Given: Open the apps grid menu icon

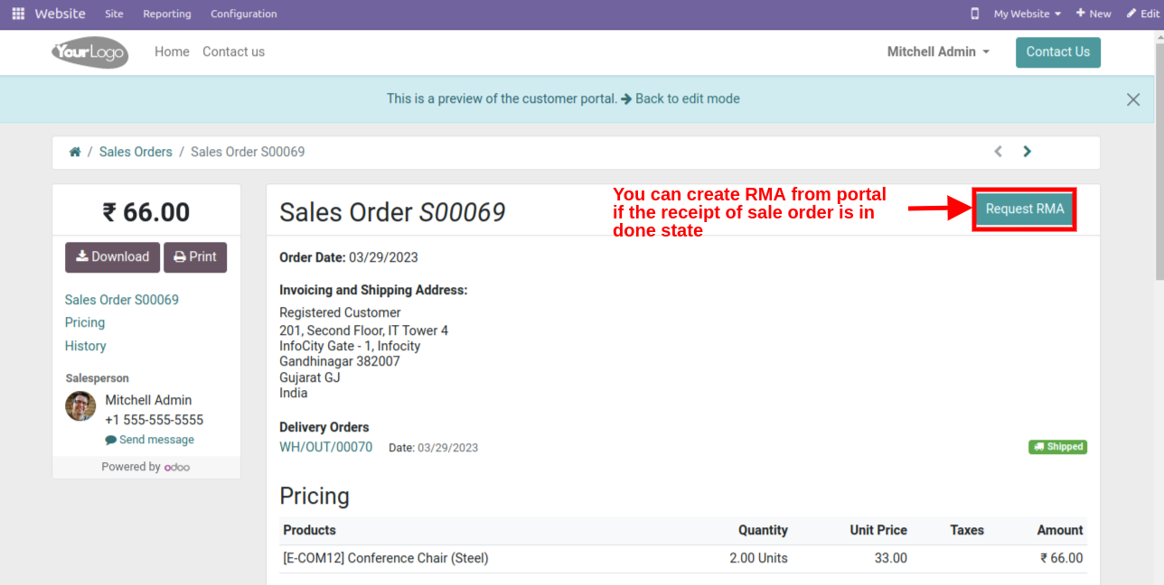Looking at the screenshot, I should pyautogui.click(x=18, y=14).
